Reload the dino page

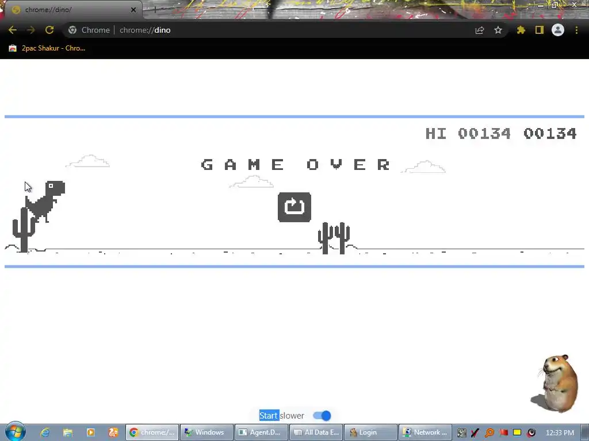pyautogui.click(x=49, y=30)
